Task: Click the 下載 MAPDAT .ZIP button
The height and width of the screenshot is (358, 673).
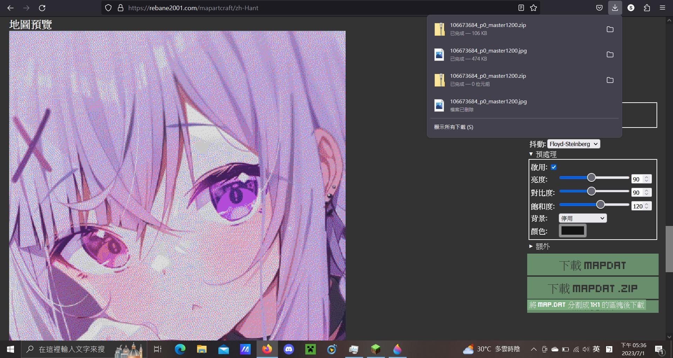Action: pos(592,288)
